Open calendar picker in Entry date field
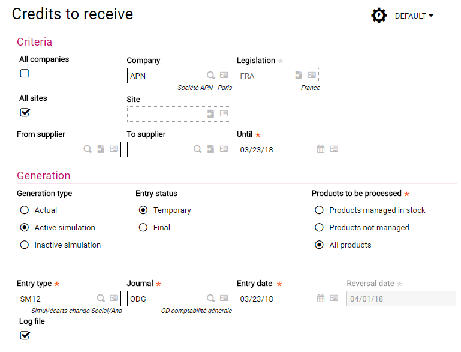 click(x=321, y=299)
